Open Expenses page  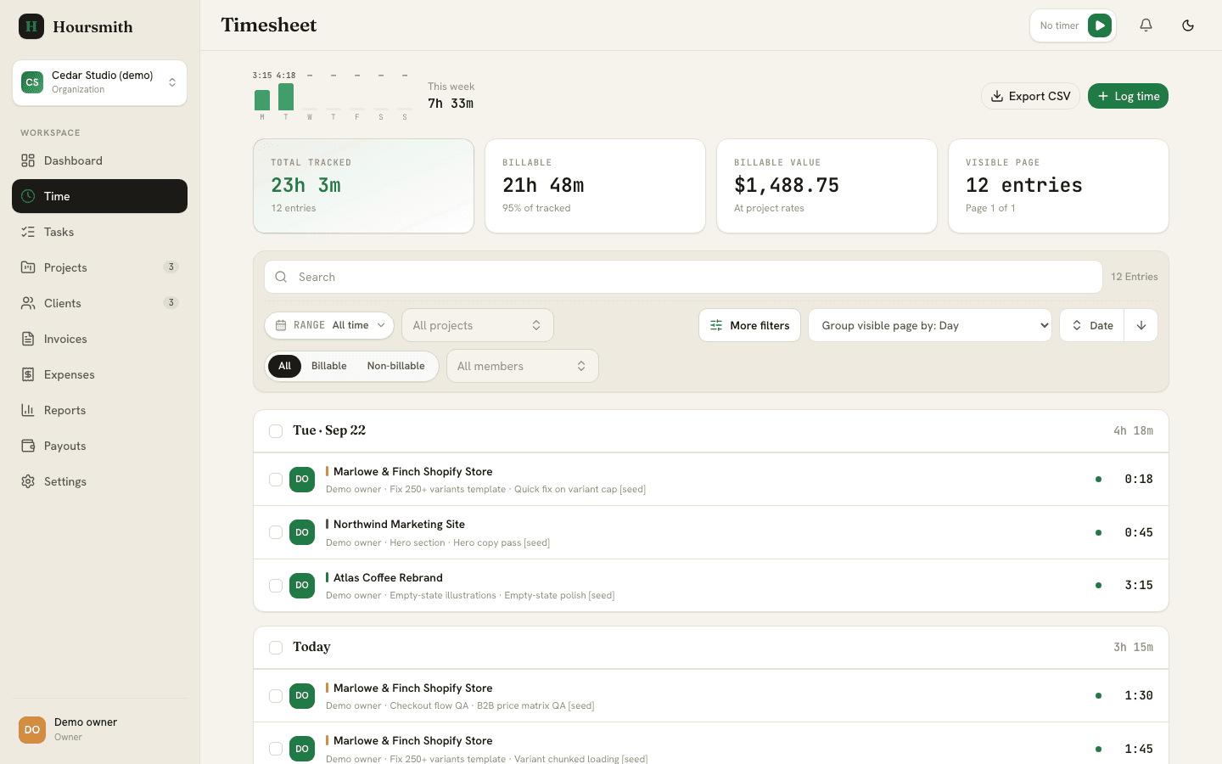point(99,374)
